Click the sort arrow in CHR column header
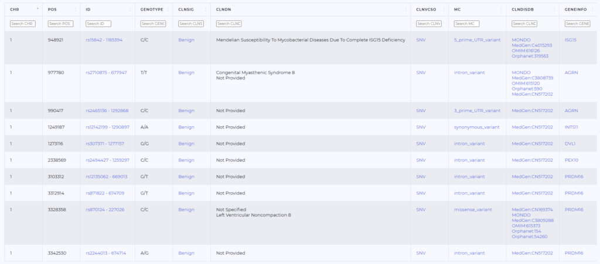 click(38, 10)
